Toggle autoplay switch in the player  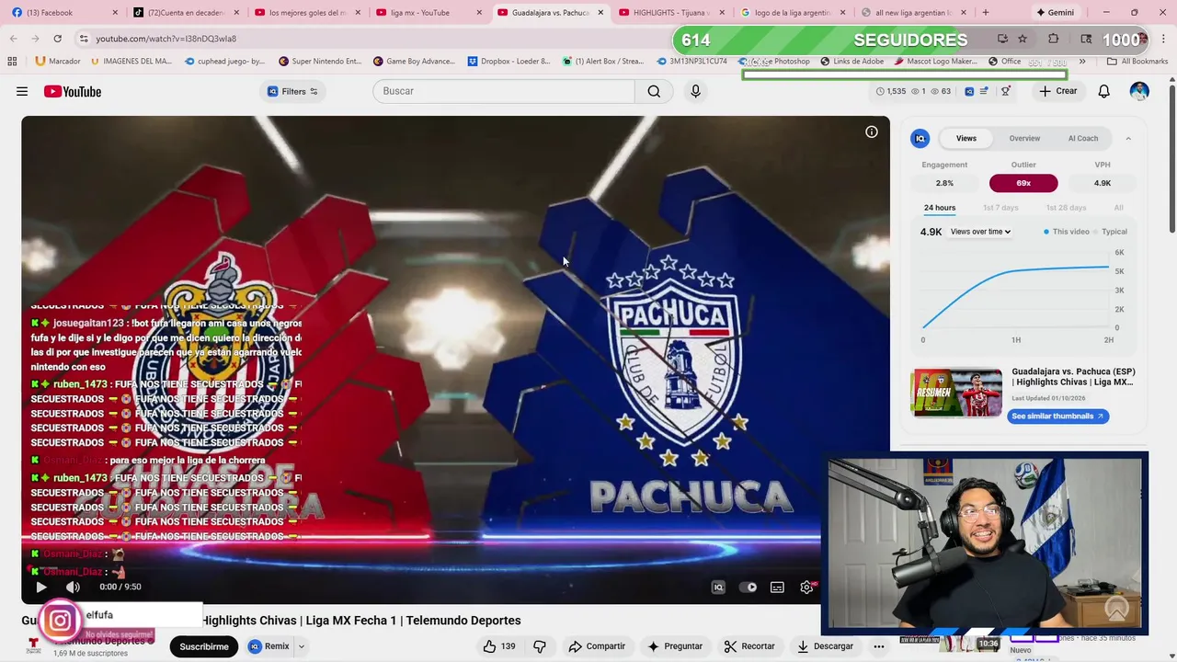click(748, 587)
